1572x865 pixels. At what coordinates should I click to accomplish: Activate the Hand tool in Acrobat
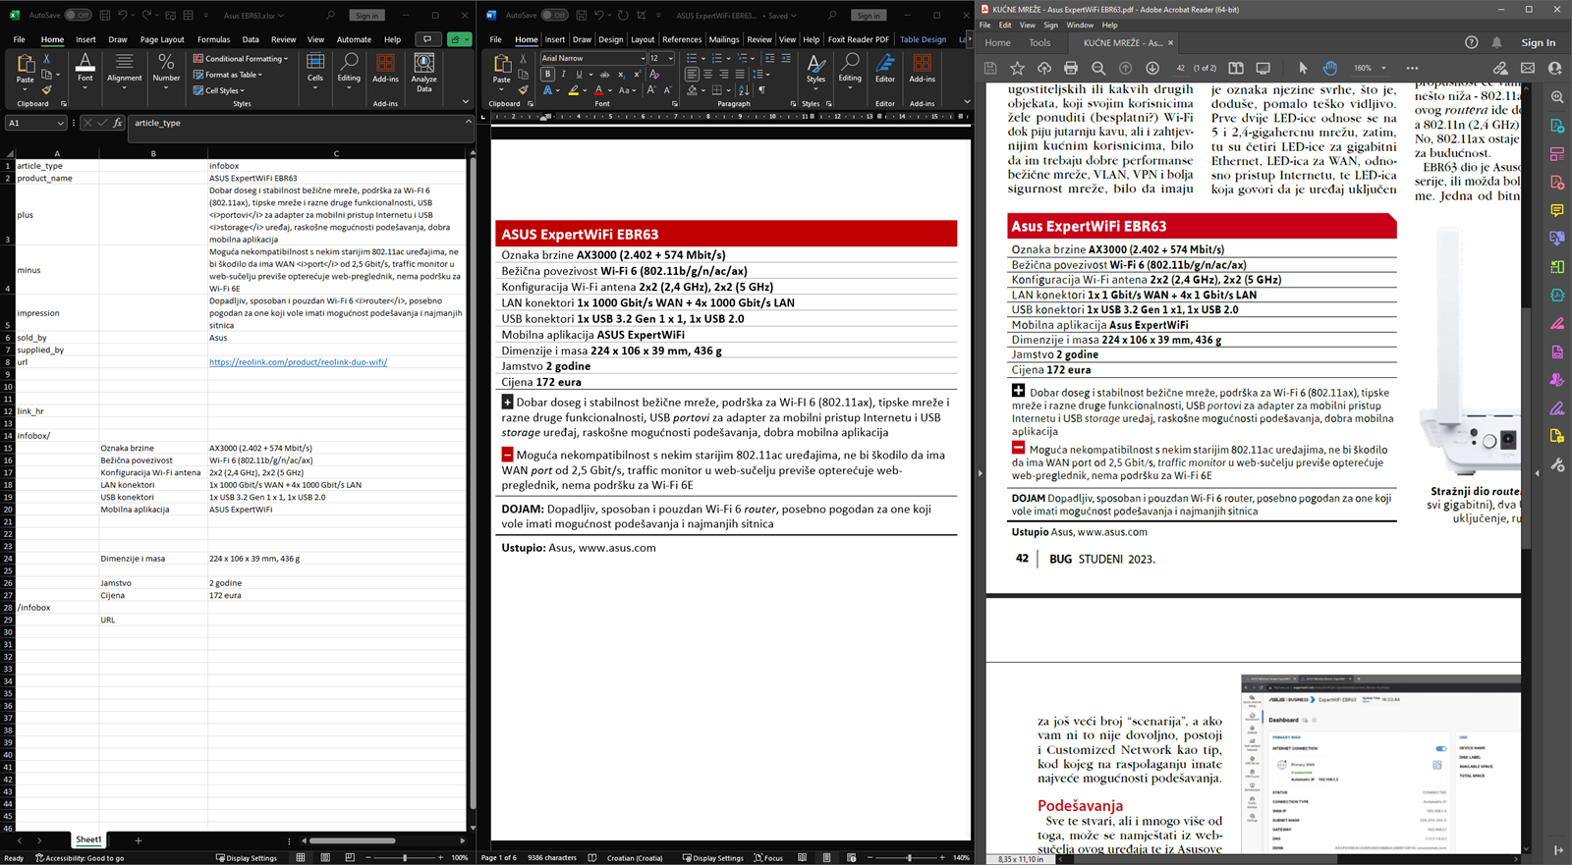click(1329, 68)
